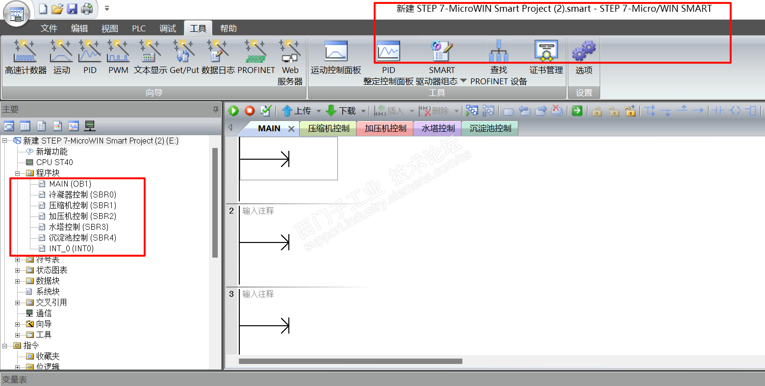This screenshot has width=765, height=386.
Task: Click the padlock with plus icon in editor toolbar
Action: [630, 111]
